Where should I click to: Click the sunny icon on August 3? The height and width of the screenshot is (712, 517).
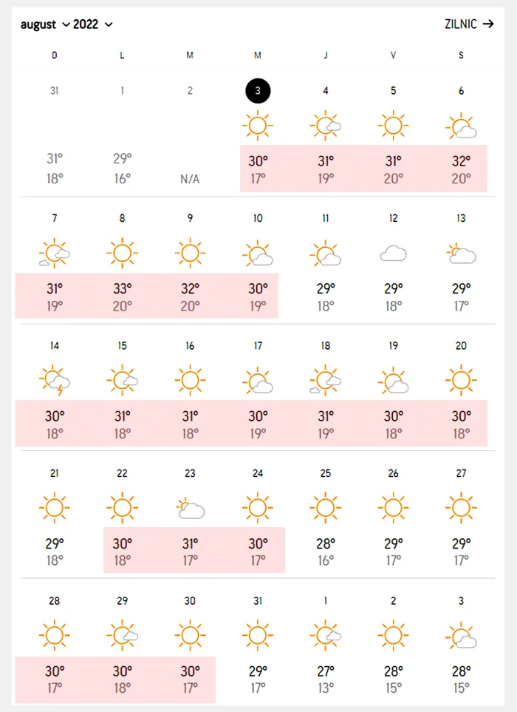coord(258,126)
